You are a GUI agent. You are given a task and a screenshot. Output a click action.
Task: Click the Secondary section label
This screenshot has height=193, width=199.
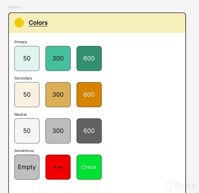[x=23, y=78]
